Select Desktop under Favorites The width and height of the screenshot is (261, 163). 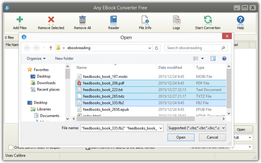tap(43, 76)
